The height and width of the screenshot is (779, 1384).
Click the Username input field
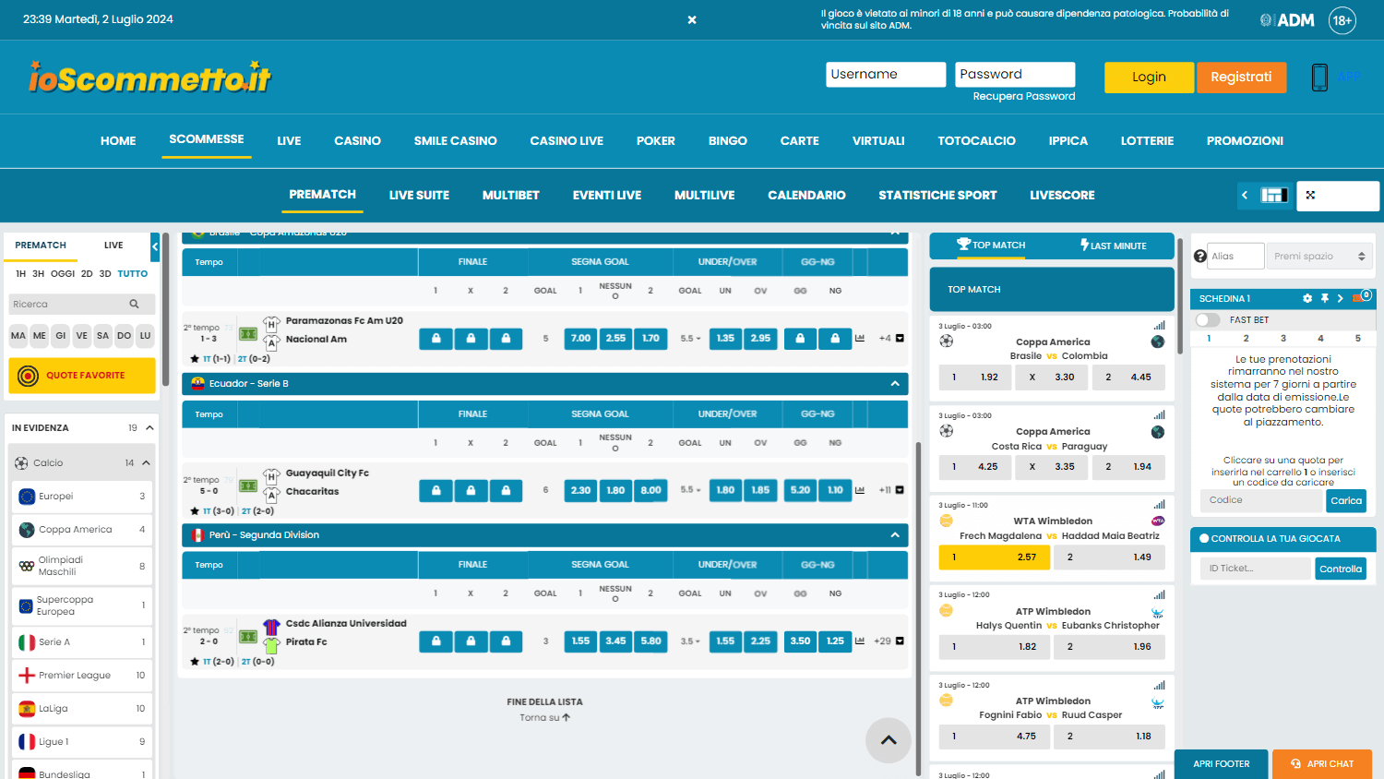click(x=886, y=75)
